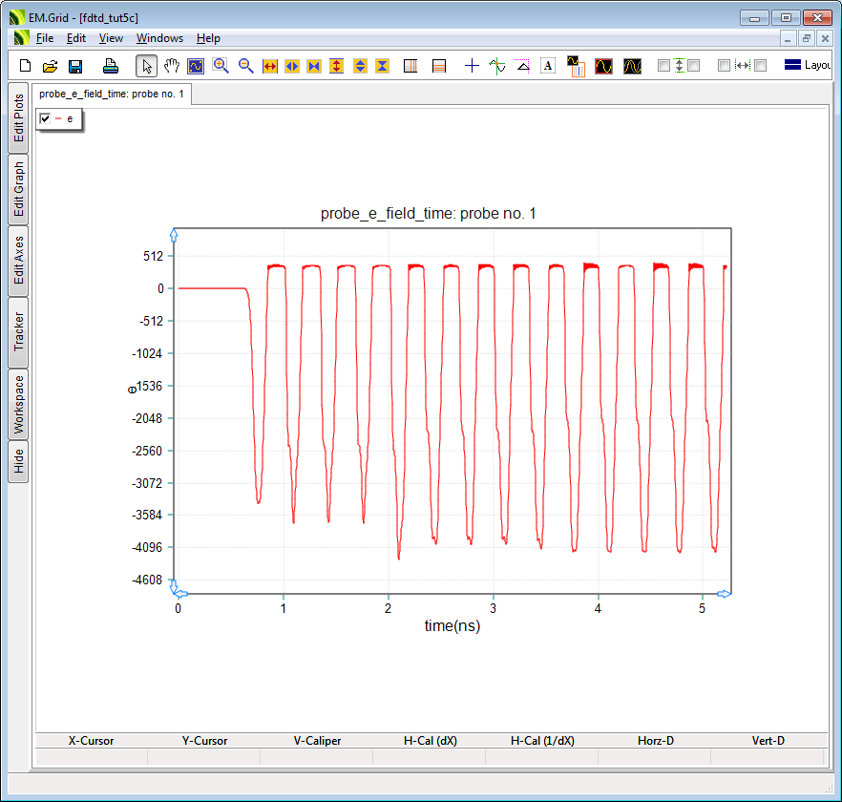Open the File menu
The image size is (842, 802).
pos(45,38)
